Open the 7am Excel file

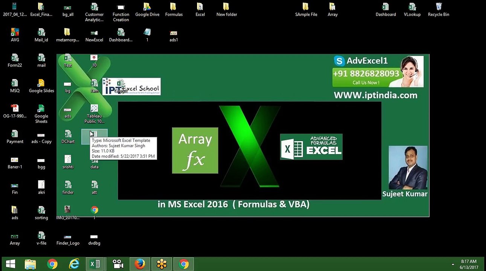[94, 86]
